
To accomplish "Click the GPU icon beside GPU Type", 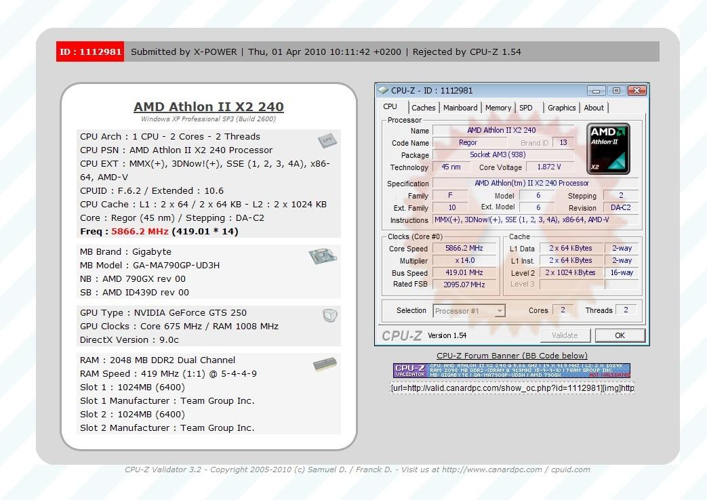I will [x=330, y=315].
